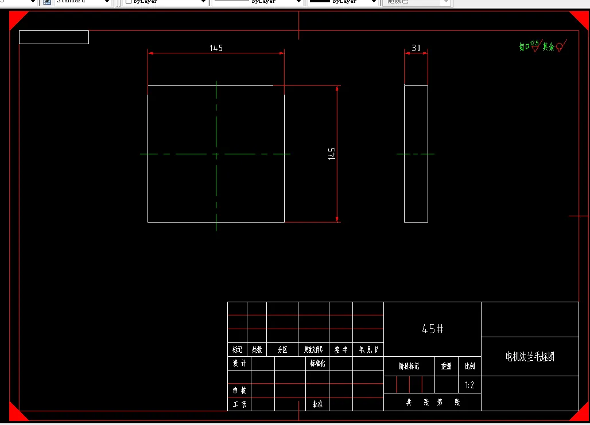Select the 45# material text
The height and width of the screenshot is (425, 590).
[432, 329]
